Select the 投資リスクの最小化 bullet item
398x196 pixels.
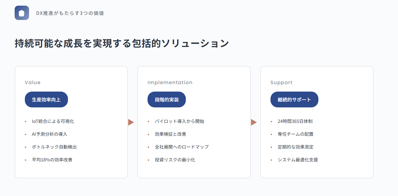pyautogui.click(x=175, y=160)
